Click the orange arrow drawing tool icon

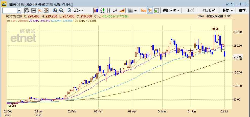pos(39,11)
